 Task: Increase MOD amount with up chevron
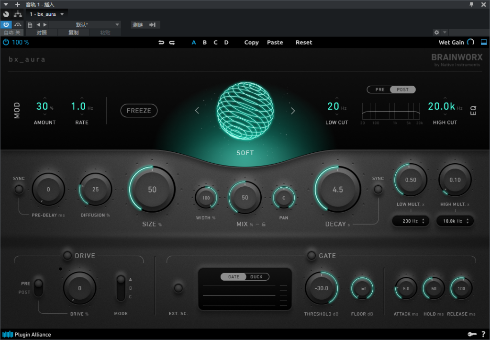pos(45,98)
